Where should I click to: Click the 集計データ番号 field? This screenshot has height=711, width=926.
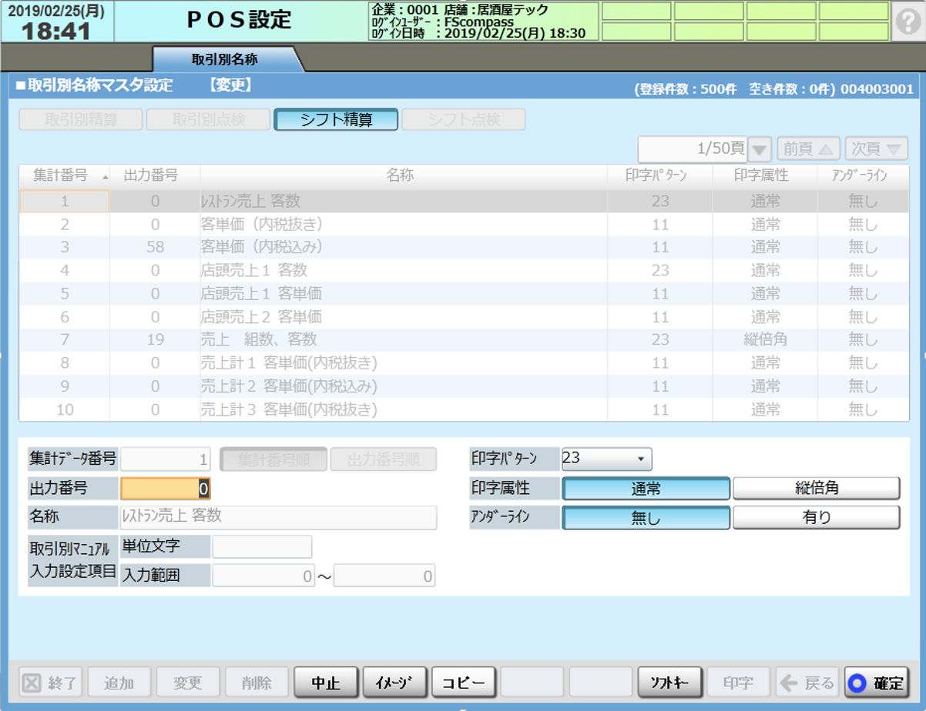166,460
